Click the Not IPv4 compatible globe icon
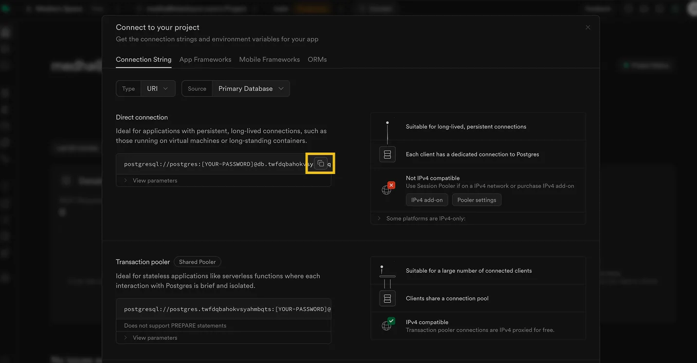Screen dimensions: 697x363 point(387,189)
